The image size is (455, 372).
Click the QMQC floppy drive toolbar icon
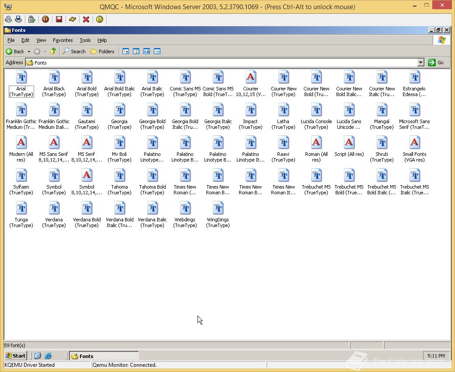coord(18,19)
